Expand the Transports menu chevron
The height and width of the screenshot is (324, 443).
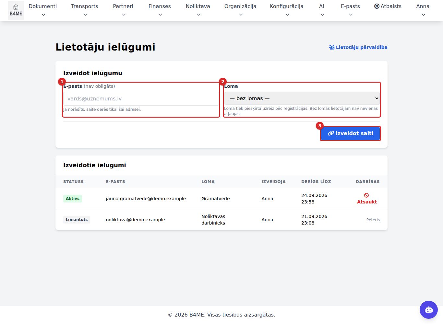pos(85,15)
